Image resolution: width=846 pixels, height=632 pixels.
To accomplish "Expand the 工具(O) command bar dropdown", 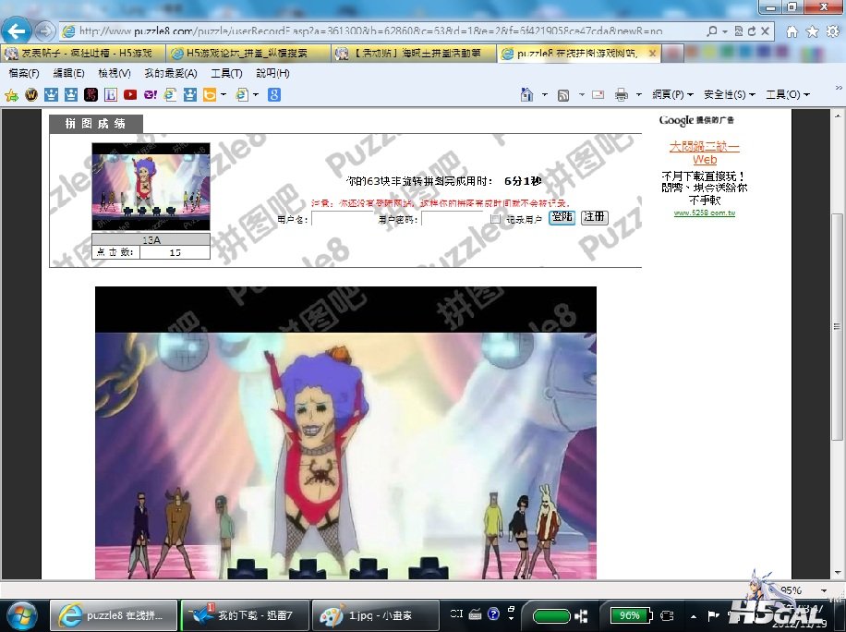I will [787, 94].
